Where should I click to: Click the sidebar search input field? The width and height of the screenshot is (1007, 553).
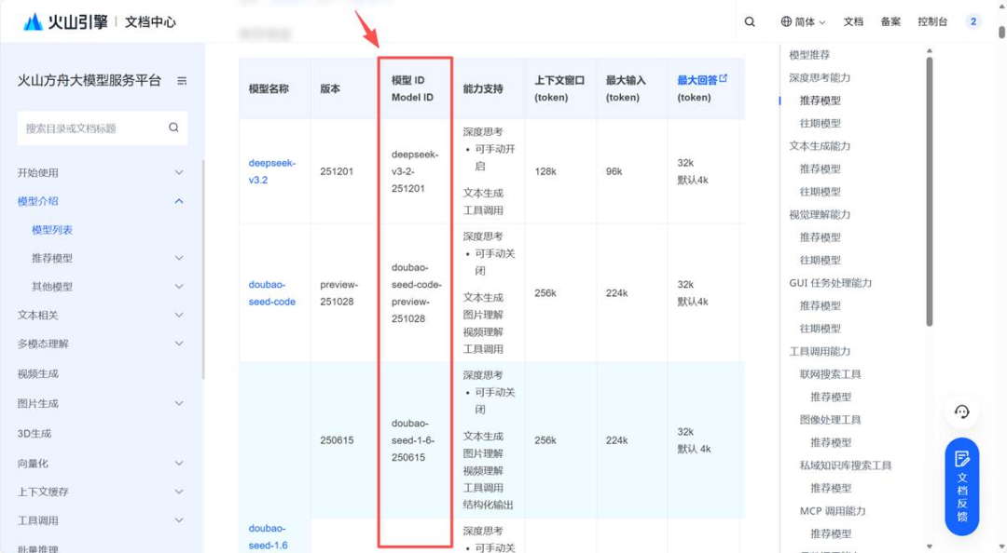coord(93,128)
